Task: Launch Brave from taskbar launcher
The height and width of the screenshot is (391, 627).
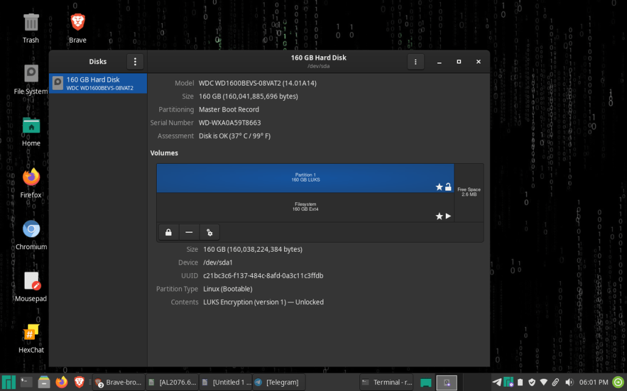Action: click(79, 382)
